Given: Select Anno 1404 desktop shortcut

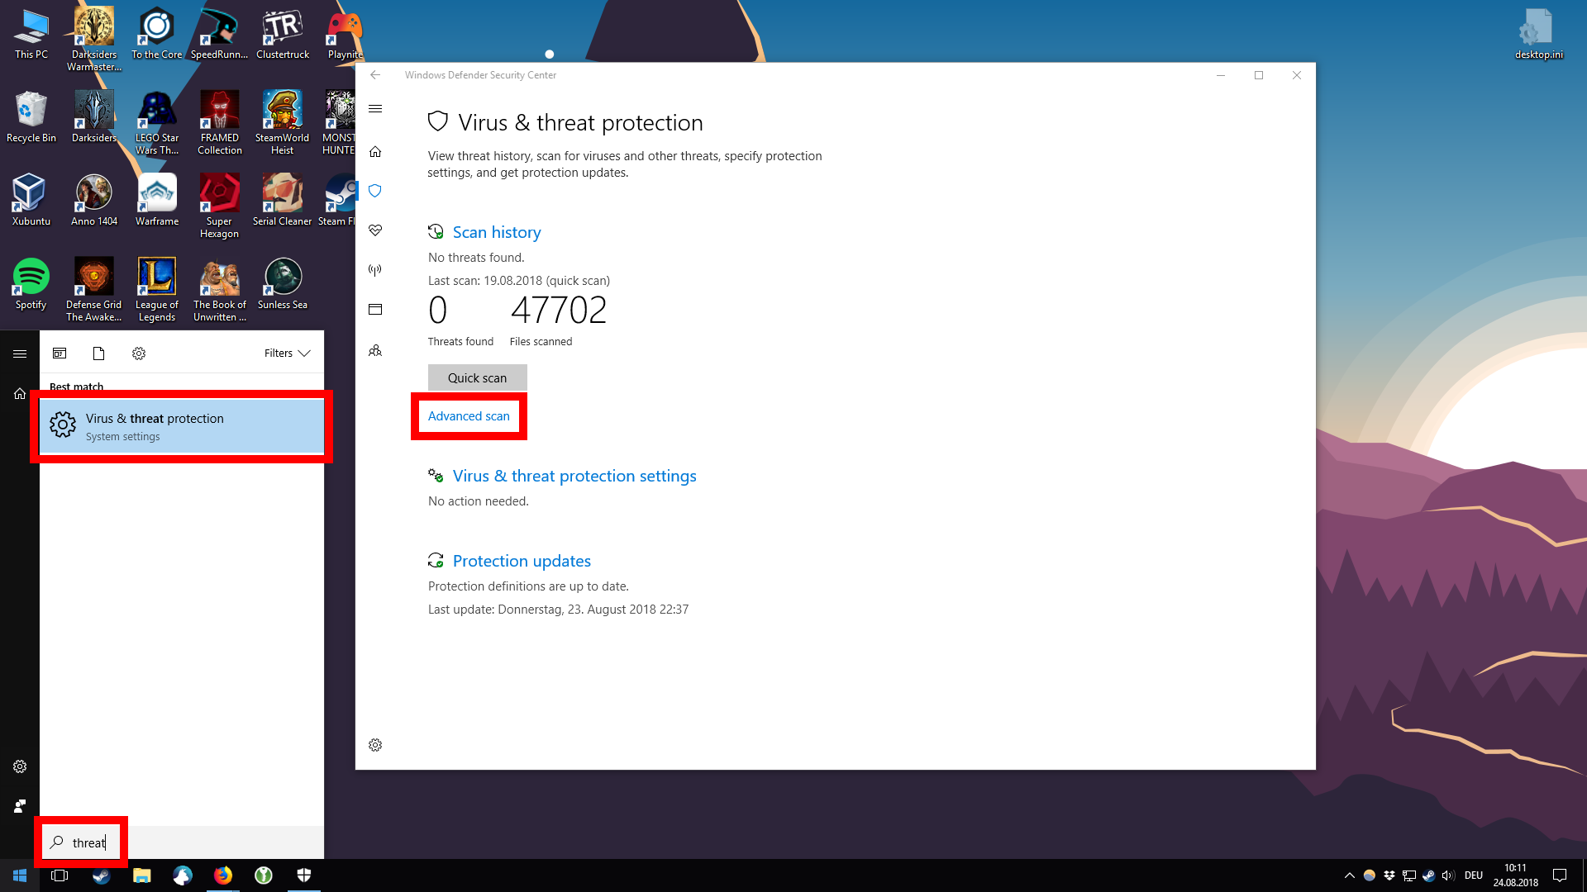Looking at the screenshot, I should click(94, 201).
